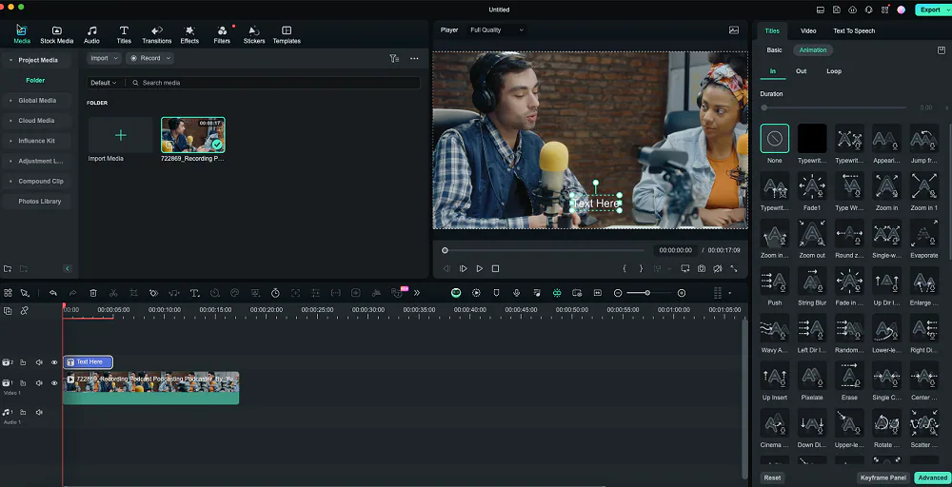Hide the Text Here title track
952x487 pixels.
pyautogui.click(x=54, y=362)
